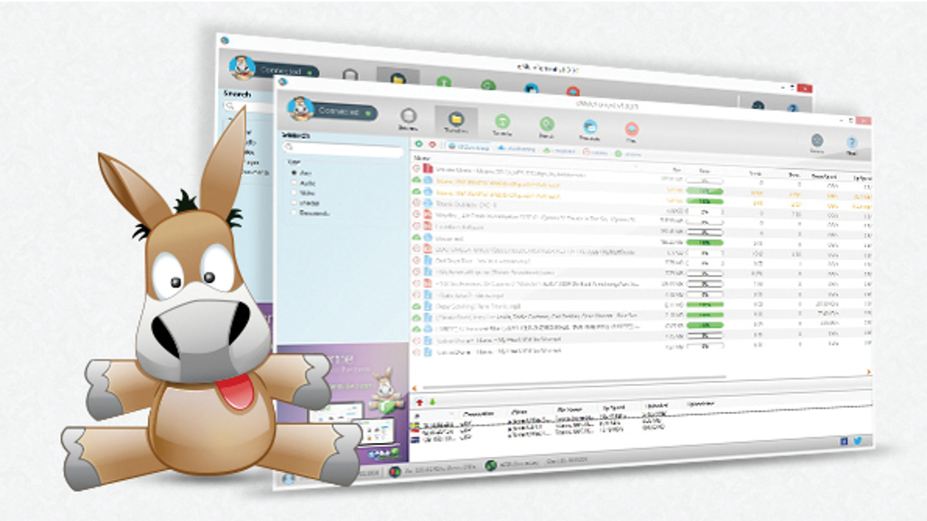
Task: Click the green magnifier Search icon in the front window toolbar
Action: click(x=547, y=124)
